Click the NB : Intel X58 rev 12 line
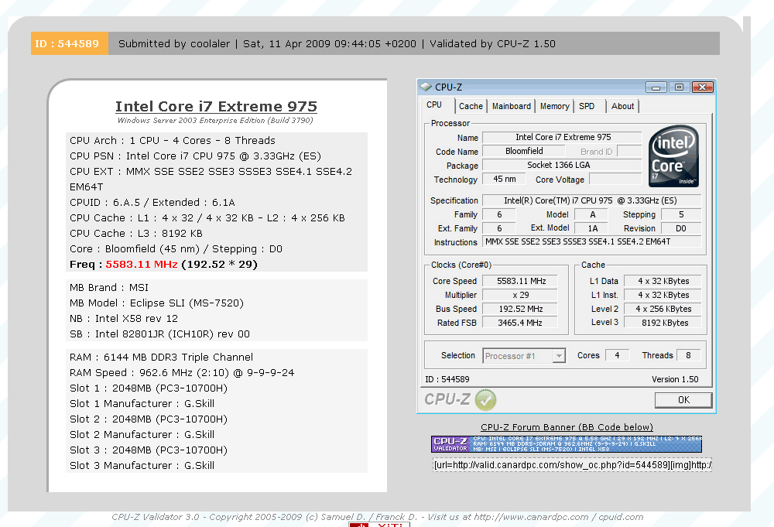The height and width of the screenshot is (527, 774). coord(123,319)
